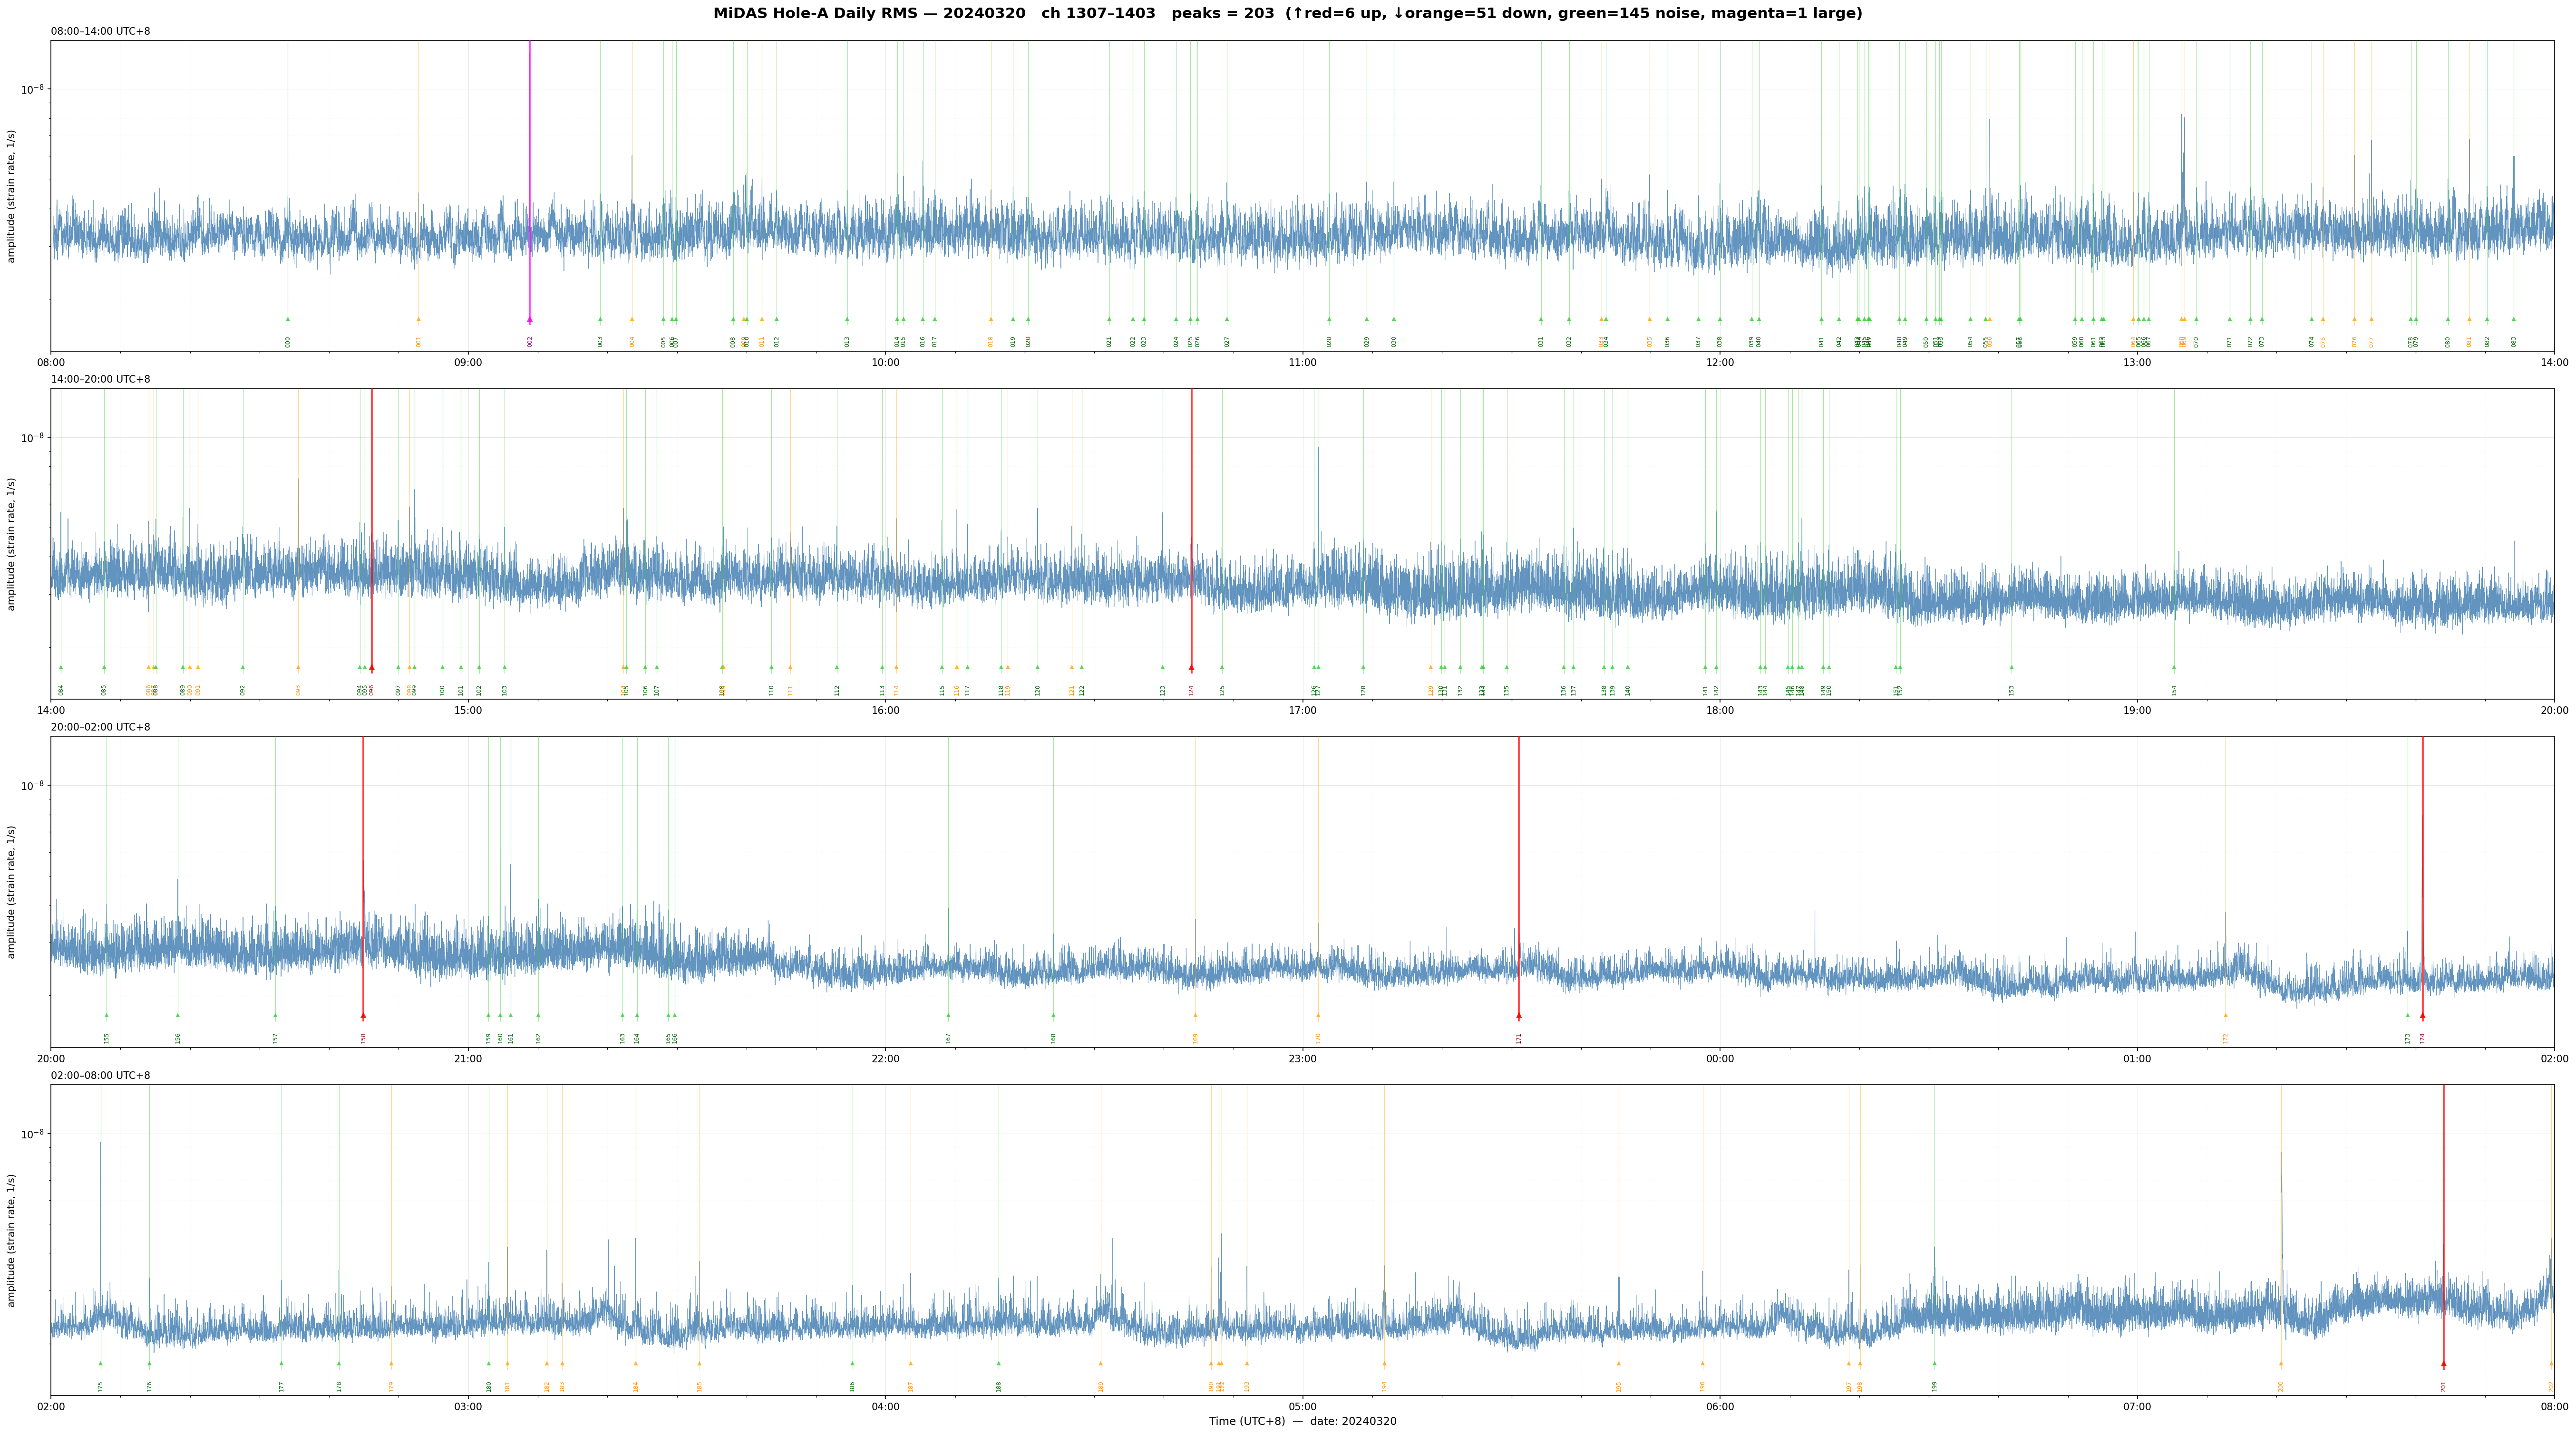
Task: Click the "09:00" time tick label
Action: pos(468,363)
